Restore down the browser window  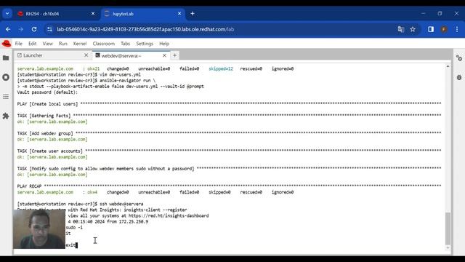tap(440, 14)
